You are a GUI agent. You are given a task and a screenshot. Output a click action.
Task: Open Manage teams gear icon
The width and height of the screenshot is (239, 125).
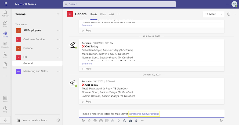58,120
